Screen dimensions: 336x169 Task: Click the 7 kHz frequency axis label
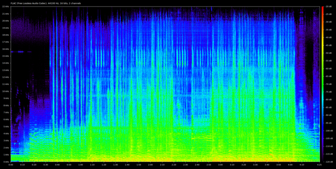click(x=6, y=113)
